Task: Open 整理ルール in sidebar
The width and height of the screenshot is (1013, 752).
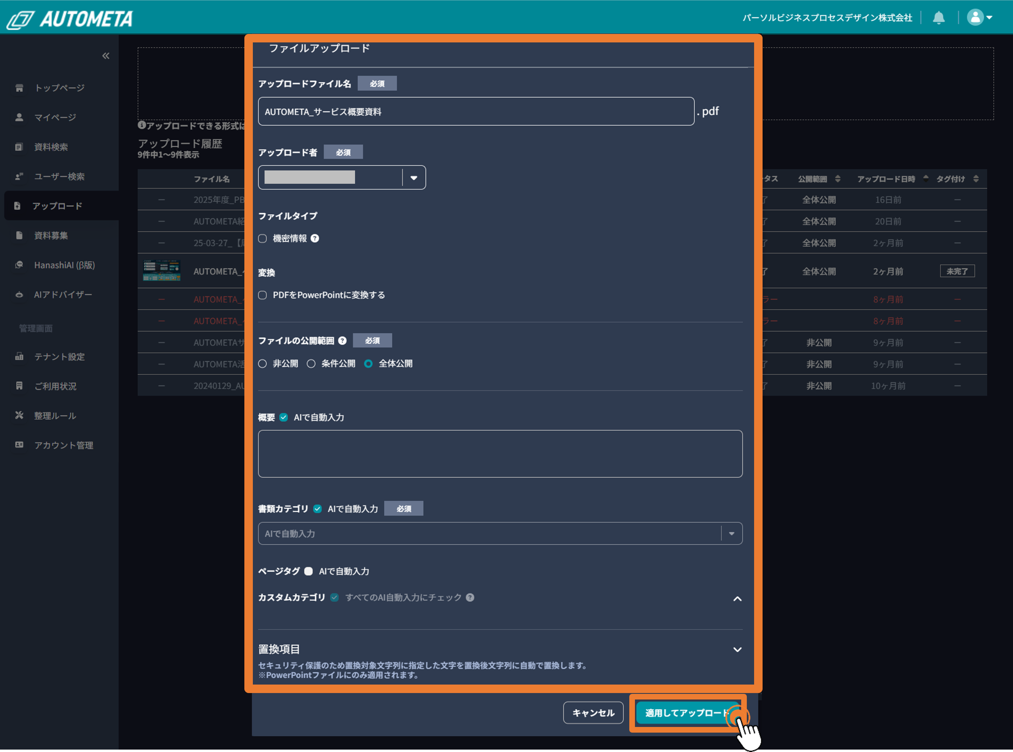Action: click(x=55, y=416)
